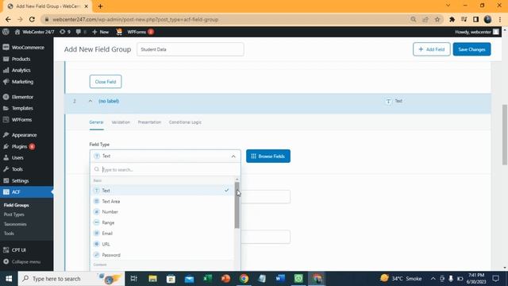Reload the browser page
Image resolution: width=508 pixels, height=286 pixels.
point(32,19)
